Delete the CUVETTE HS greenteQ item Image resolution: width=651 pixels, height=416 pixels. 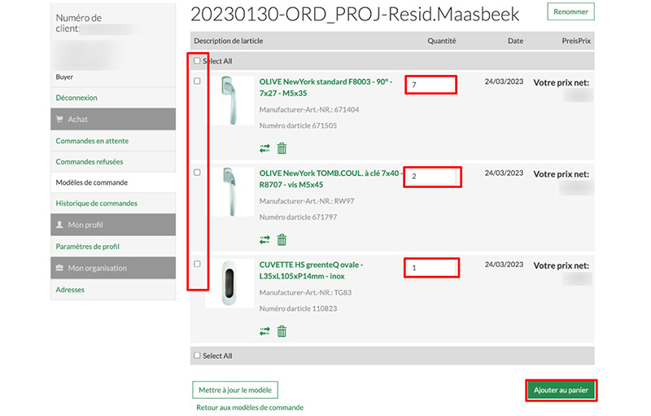pos(282,331)
